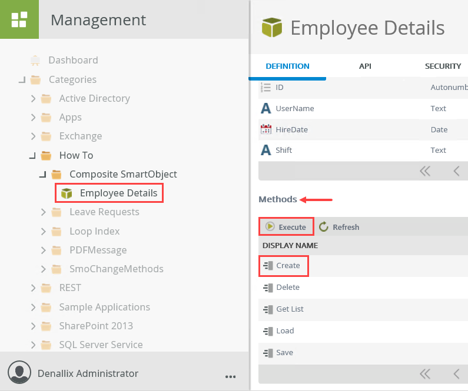
Task: Click the Dashboard icon in tree
Action: pyautogui.click(x=35, y=60)
